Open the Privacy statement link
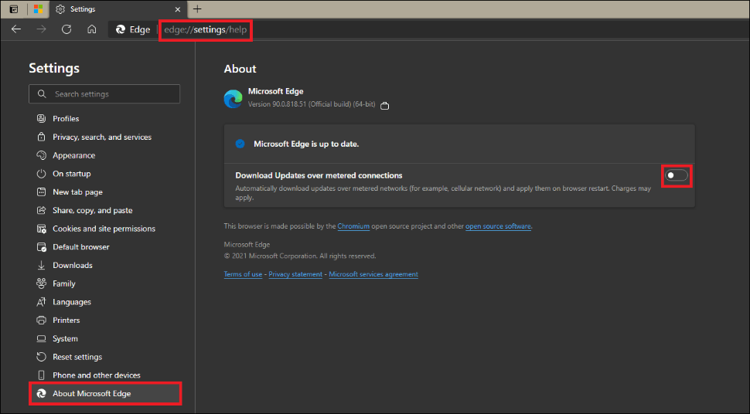The image size is (750, 414). (295, 274)
